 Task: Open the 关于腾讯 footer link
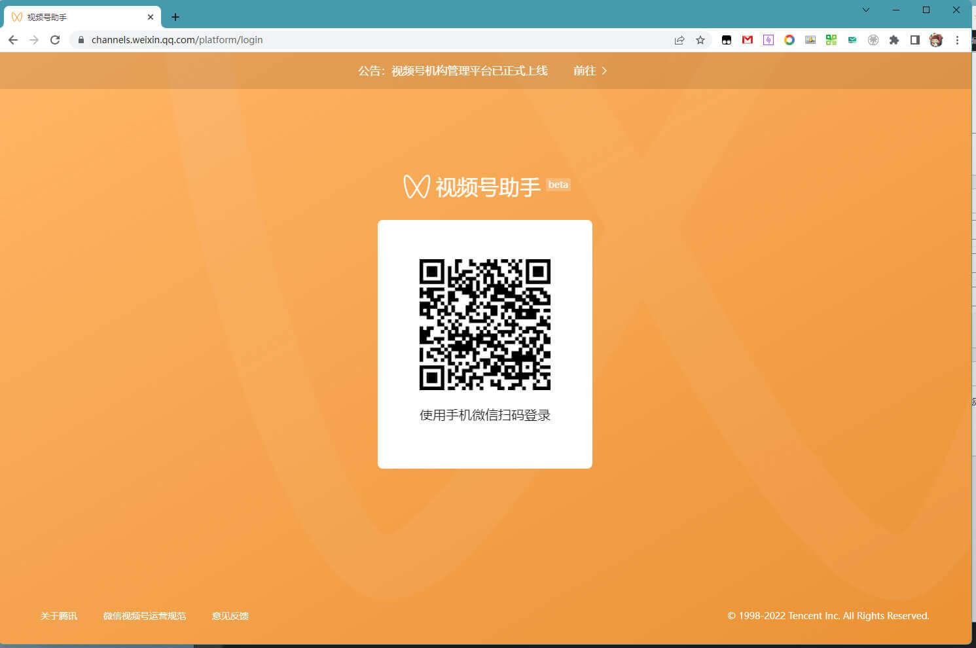59,616
